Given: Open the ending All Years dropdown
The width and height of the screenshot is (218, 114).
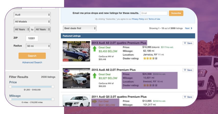Looking at the screenshot, I should pos(43,29).
